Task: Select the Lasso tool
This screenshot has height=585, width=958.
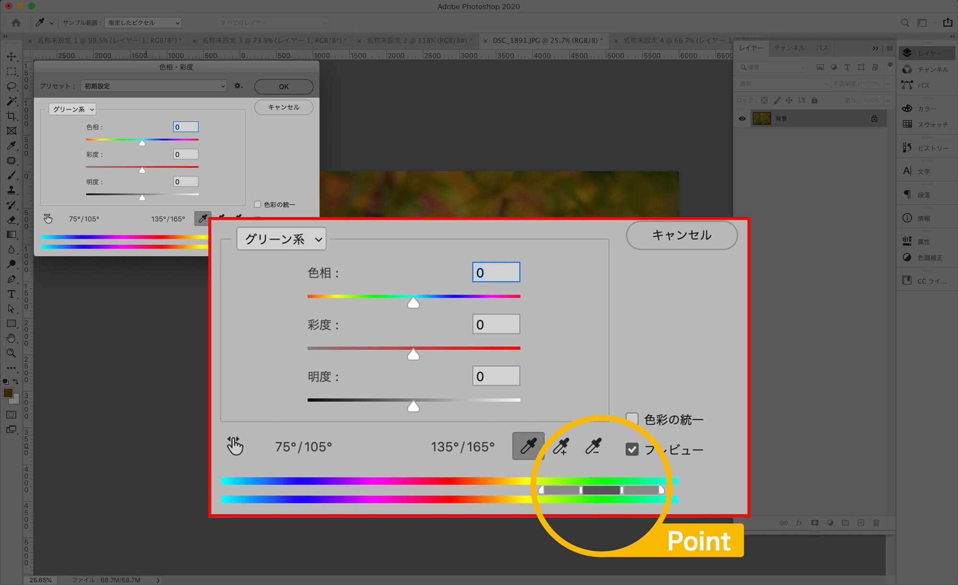Action: pos(11,86)
